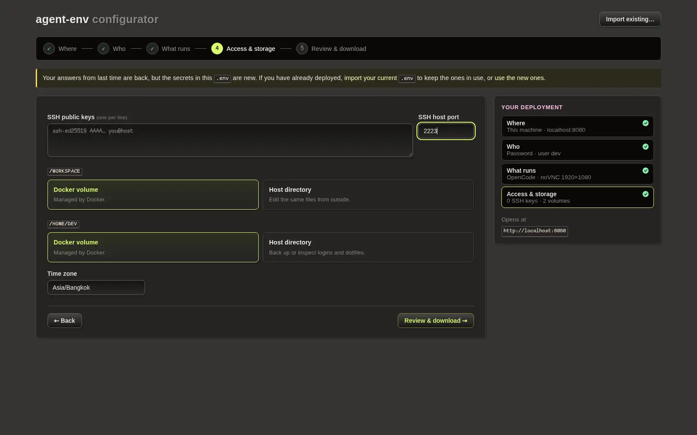
Task: Go to the What runs step
Action: tap(168, 49)
